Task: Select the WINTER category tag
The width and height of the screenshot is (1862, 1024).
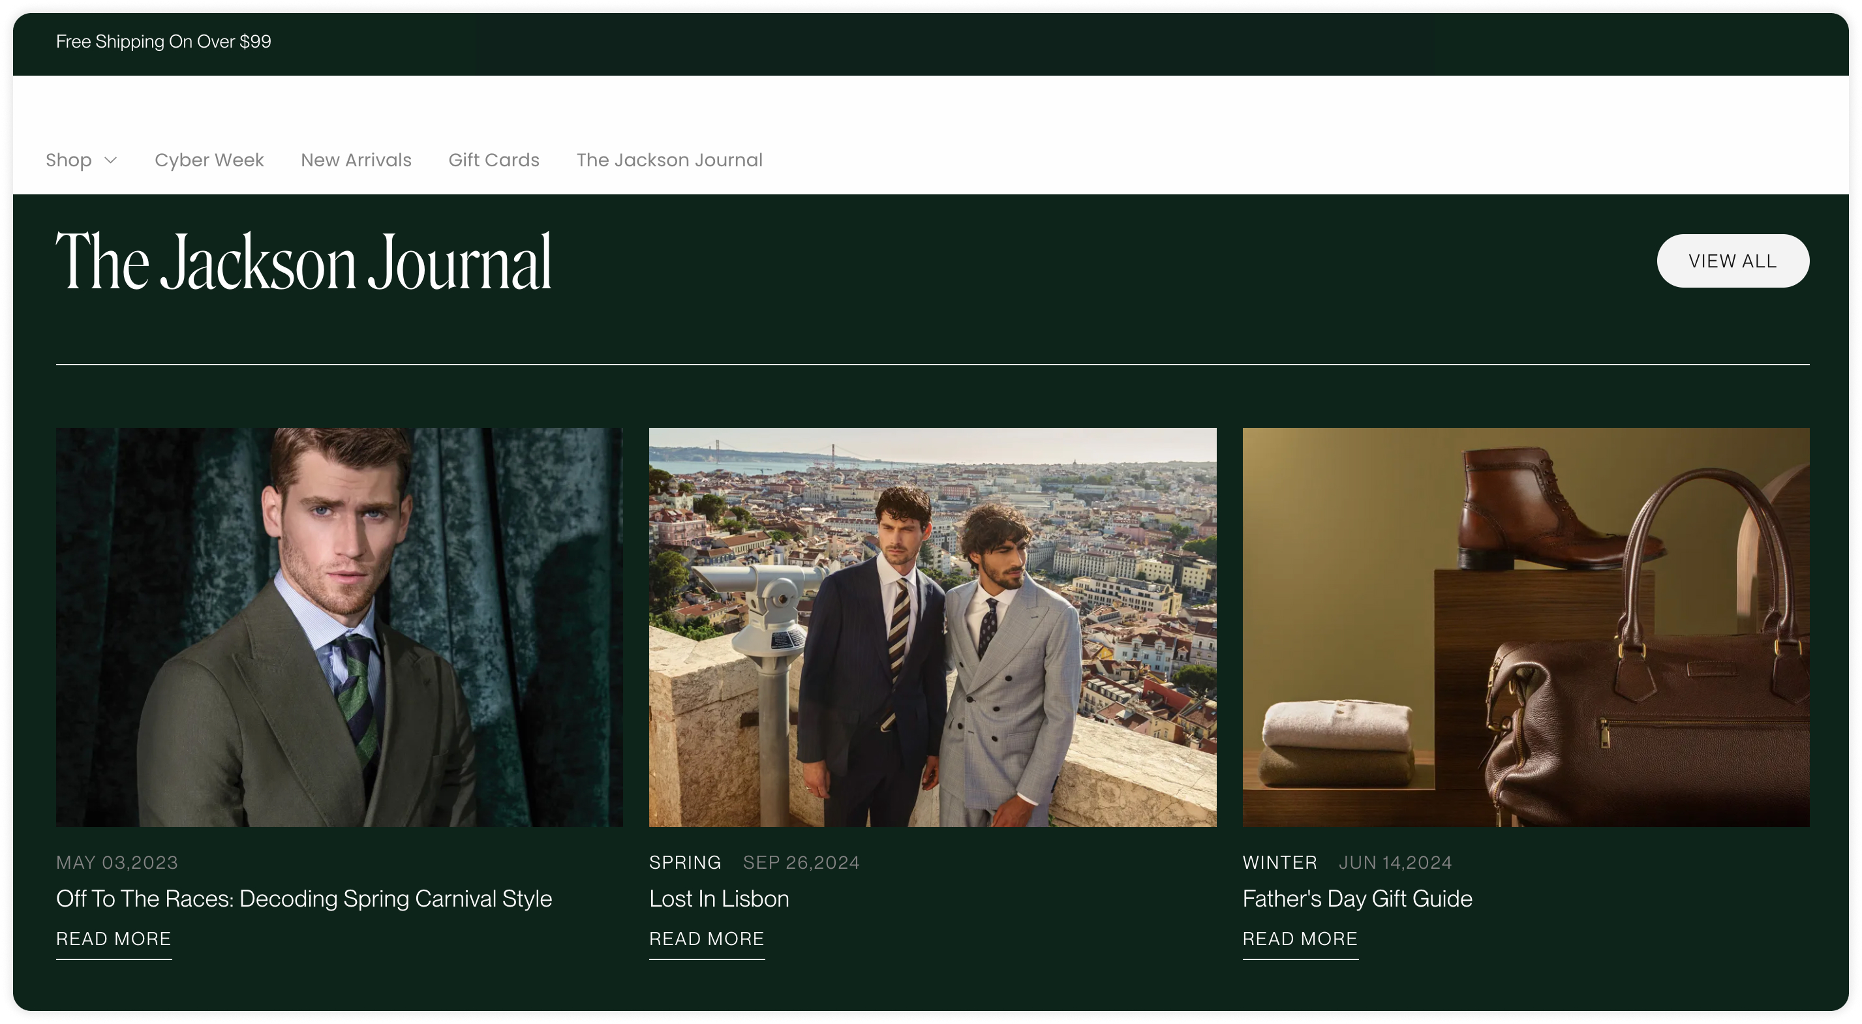Action: (x=1279, y=862)
